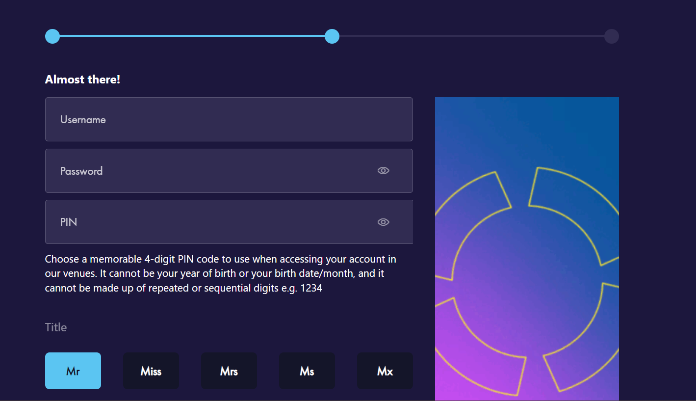Image resolution: width=696 pixels, height=401 pixels.
Task: Select Ms as title
Action: tap(307, 371)
